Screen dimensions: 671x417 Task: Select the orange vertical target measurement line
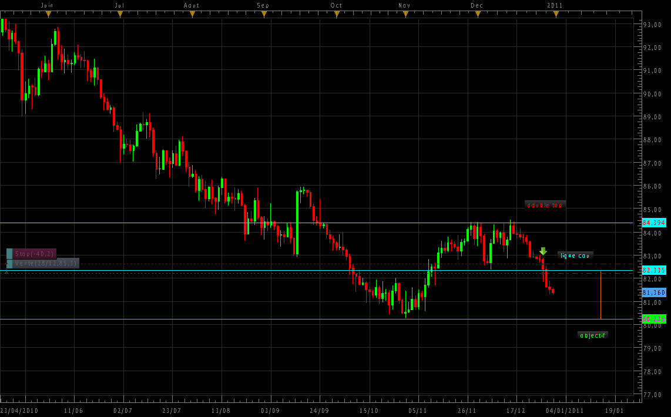(x=600, y=295)
